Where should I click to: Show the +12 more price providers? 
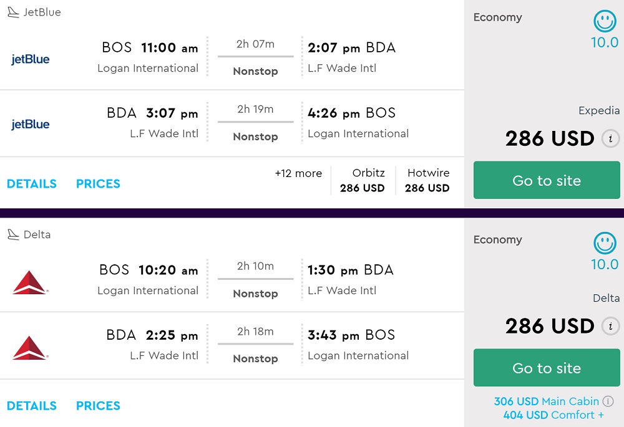(298, 174)
